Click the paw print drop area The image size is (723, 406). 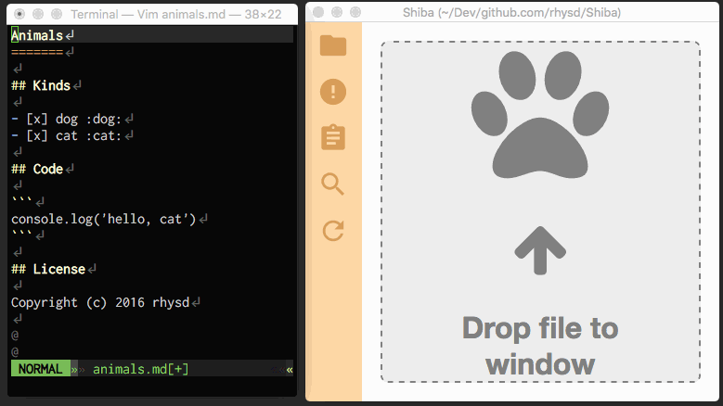[540, 114]
